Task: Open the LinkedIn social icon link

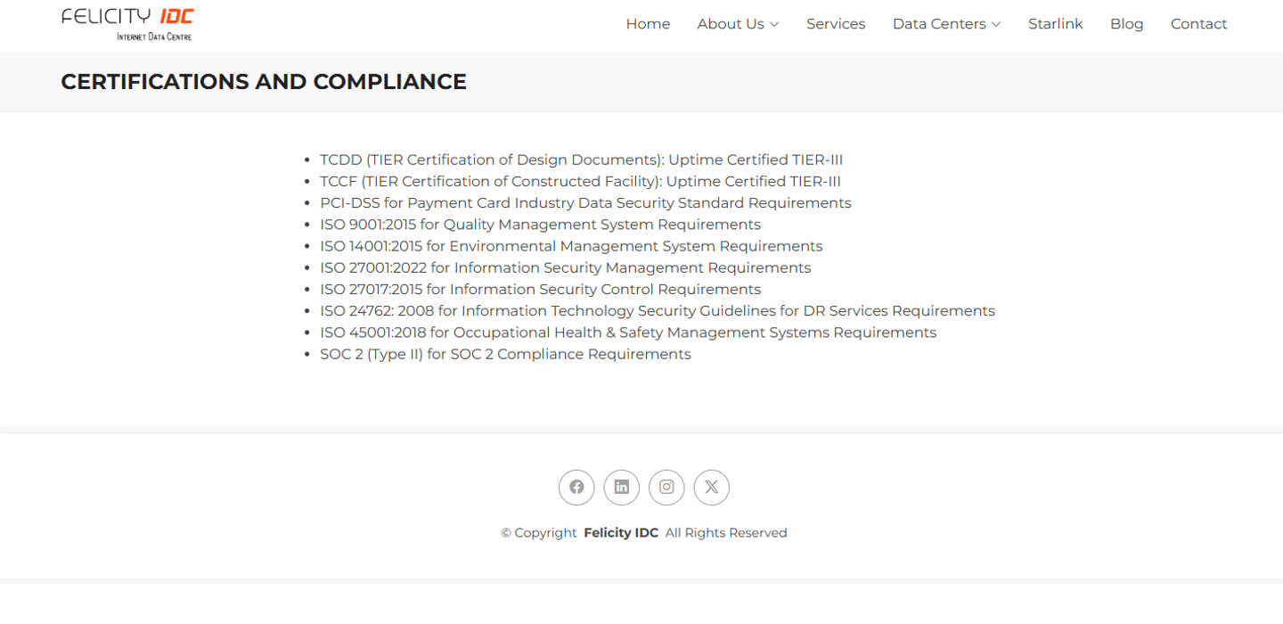Action: pyautogui.click(x=621, y=487)
